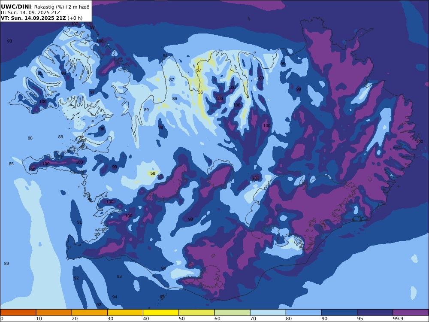Click the humidity value 58 on the map
The width and height of the screenshot is (429, 322).
[x=153, y=173]
